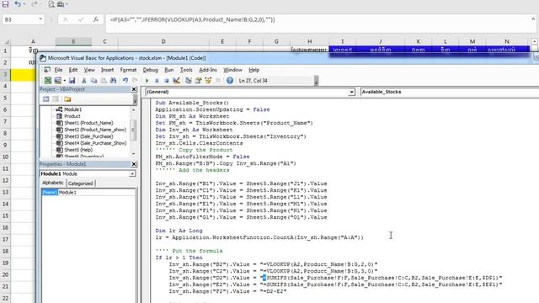Screen dimensions: 539x303
Task: Open the Format menu
Action: (128, 70)
